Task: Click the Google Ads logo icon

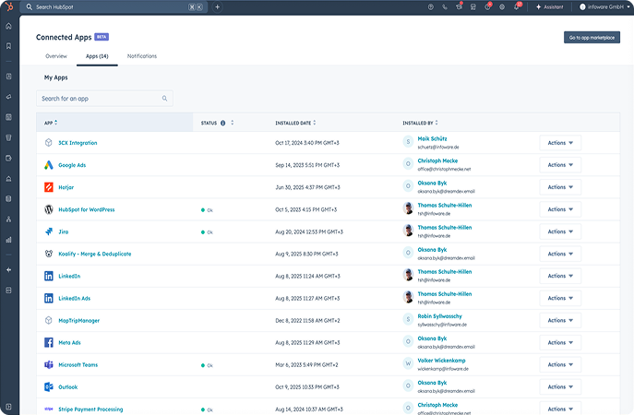Action: click(49, 165)
